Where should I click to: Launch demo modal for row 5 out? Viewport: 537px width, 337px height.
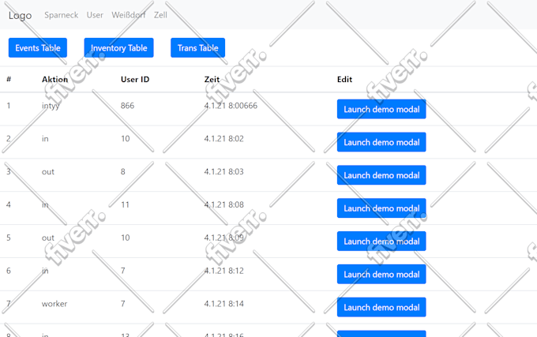click(381, 242)
